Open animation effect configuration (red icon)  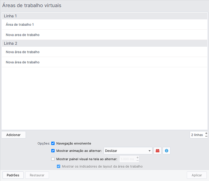(x=157, y=151)
